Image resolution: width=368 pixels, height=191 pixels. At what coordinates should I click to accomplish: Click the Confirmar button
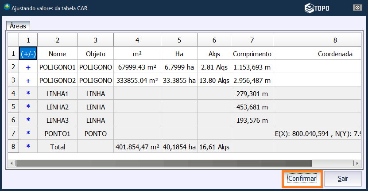[302, 179]
